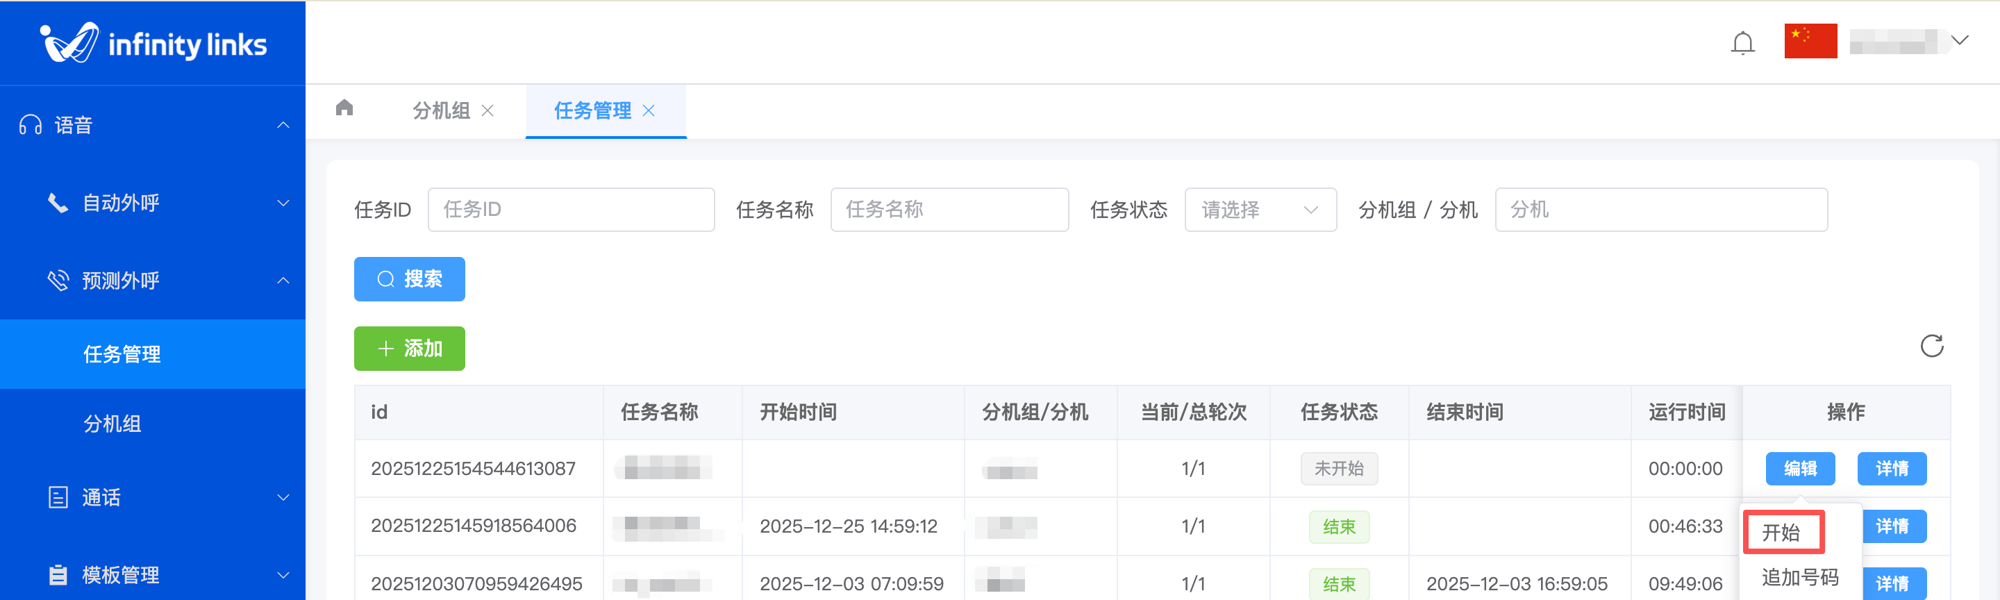Image resolution: width=2000 pixels, height=600 pixels.
Task: Click the China flag language icon
Action: (x=1810, y=41)
